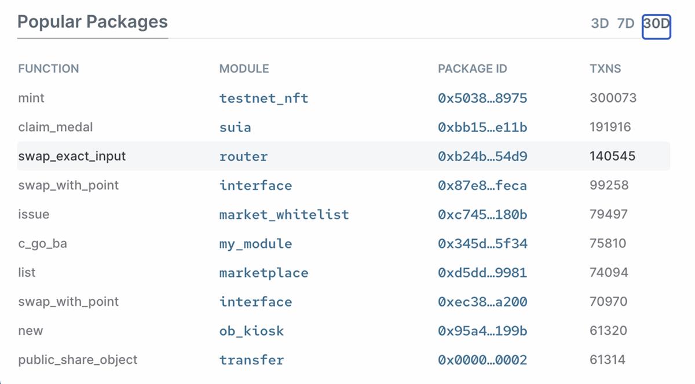Open the testnet_nft module link
This screenshot has height=384, width=695.
click(264, 98)
